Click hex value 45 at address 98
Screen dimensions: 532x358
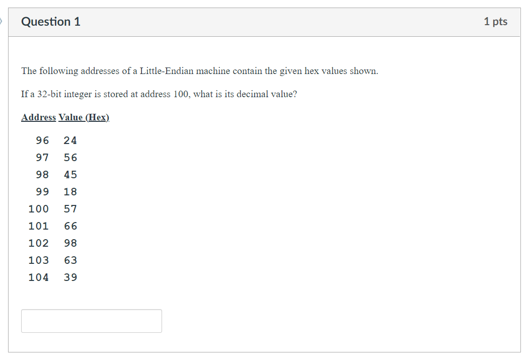(70, 174)
